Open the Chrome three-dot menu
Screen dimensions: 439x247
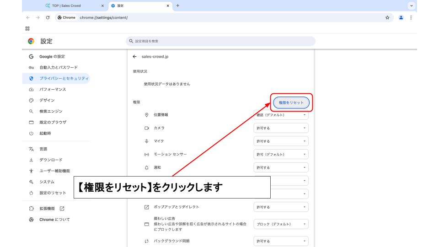[411, 17]
